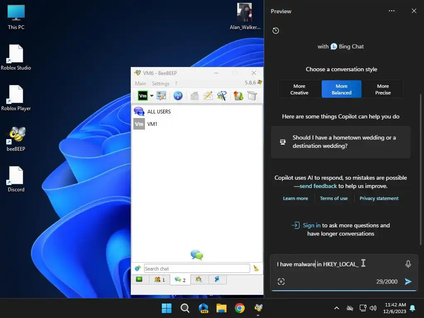Image resolution: width=424 pixels, height=318 pixels.
Task: Click the 29/2000 character counter
Action: click(387, 282)
